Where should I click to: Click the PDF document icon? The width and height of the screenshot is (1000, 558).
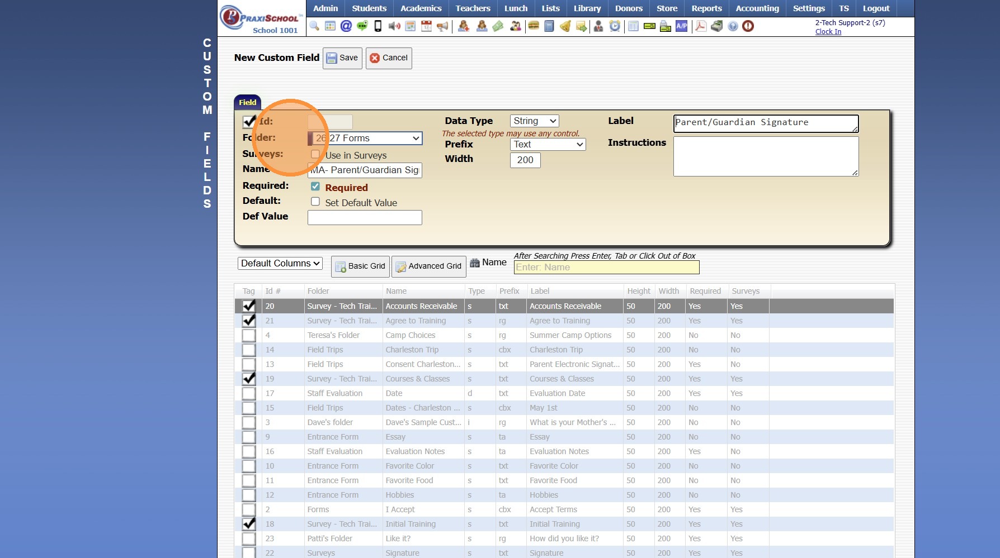coord(701,26)
